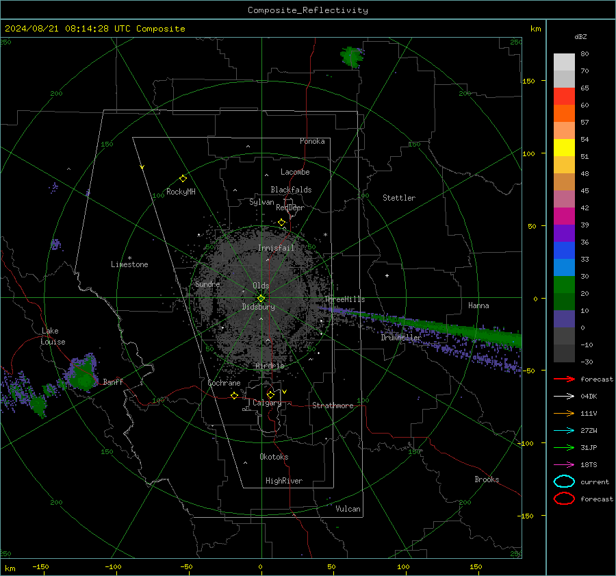This screenshot has width=616, height=576.
Task: Click the yellow V marker northwest of RockyMH
Action: tap(142, 167)
